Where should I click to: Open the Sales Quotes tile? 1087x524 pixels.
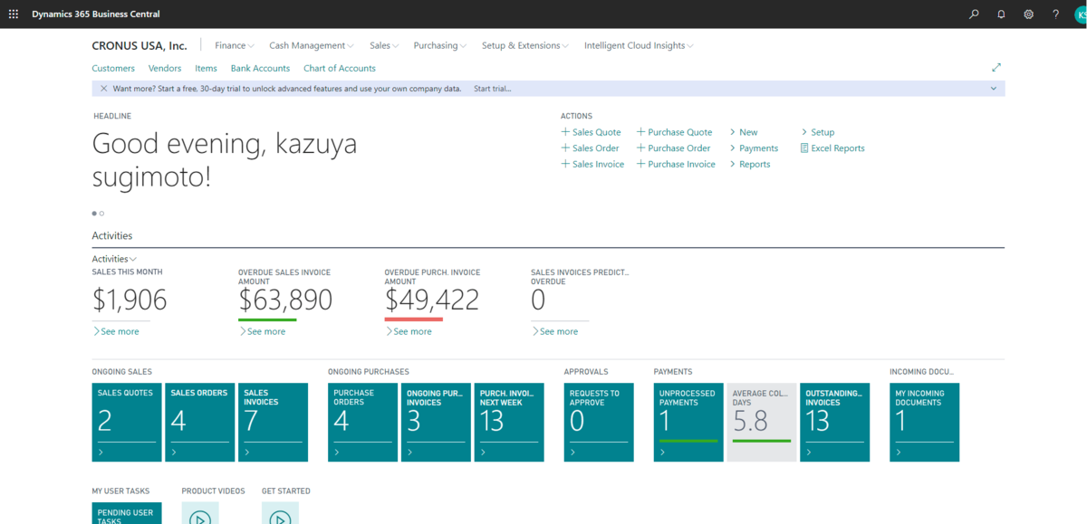click(127, 423)
